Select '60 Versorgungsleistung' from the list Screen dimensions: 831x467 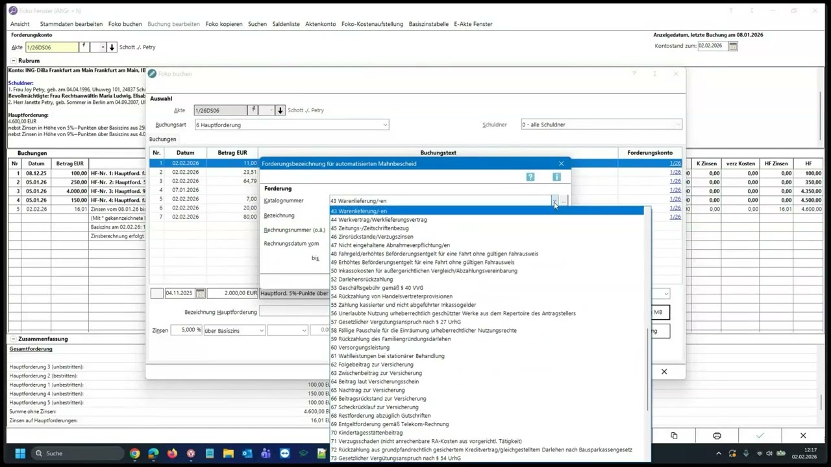coord(487,348)
